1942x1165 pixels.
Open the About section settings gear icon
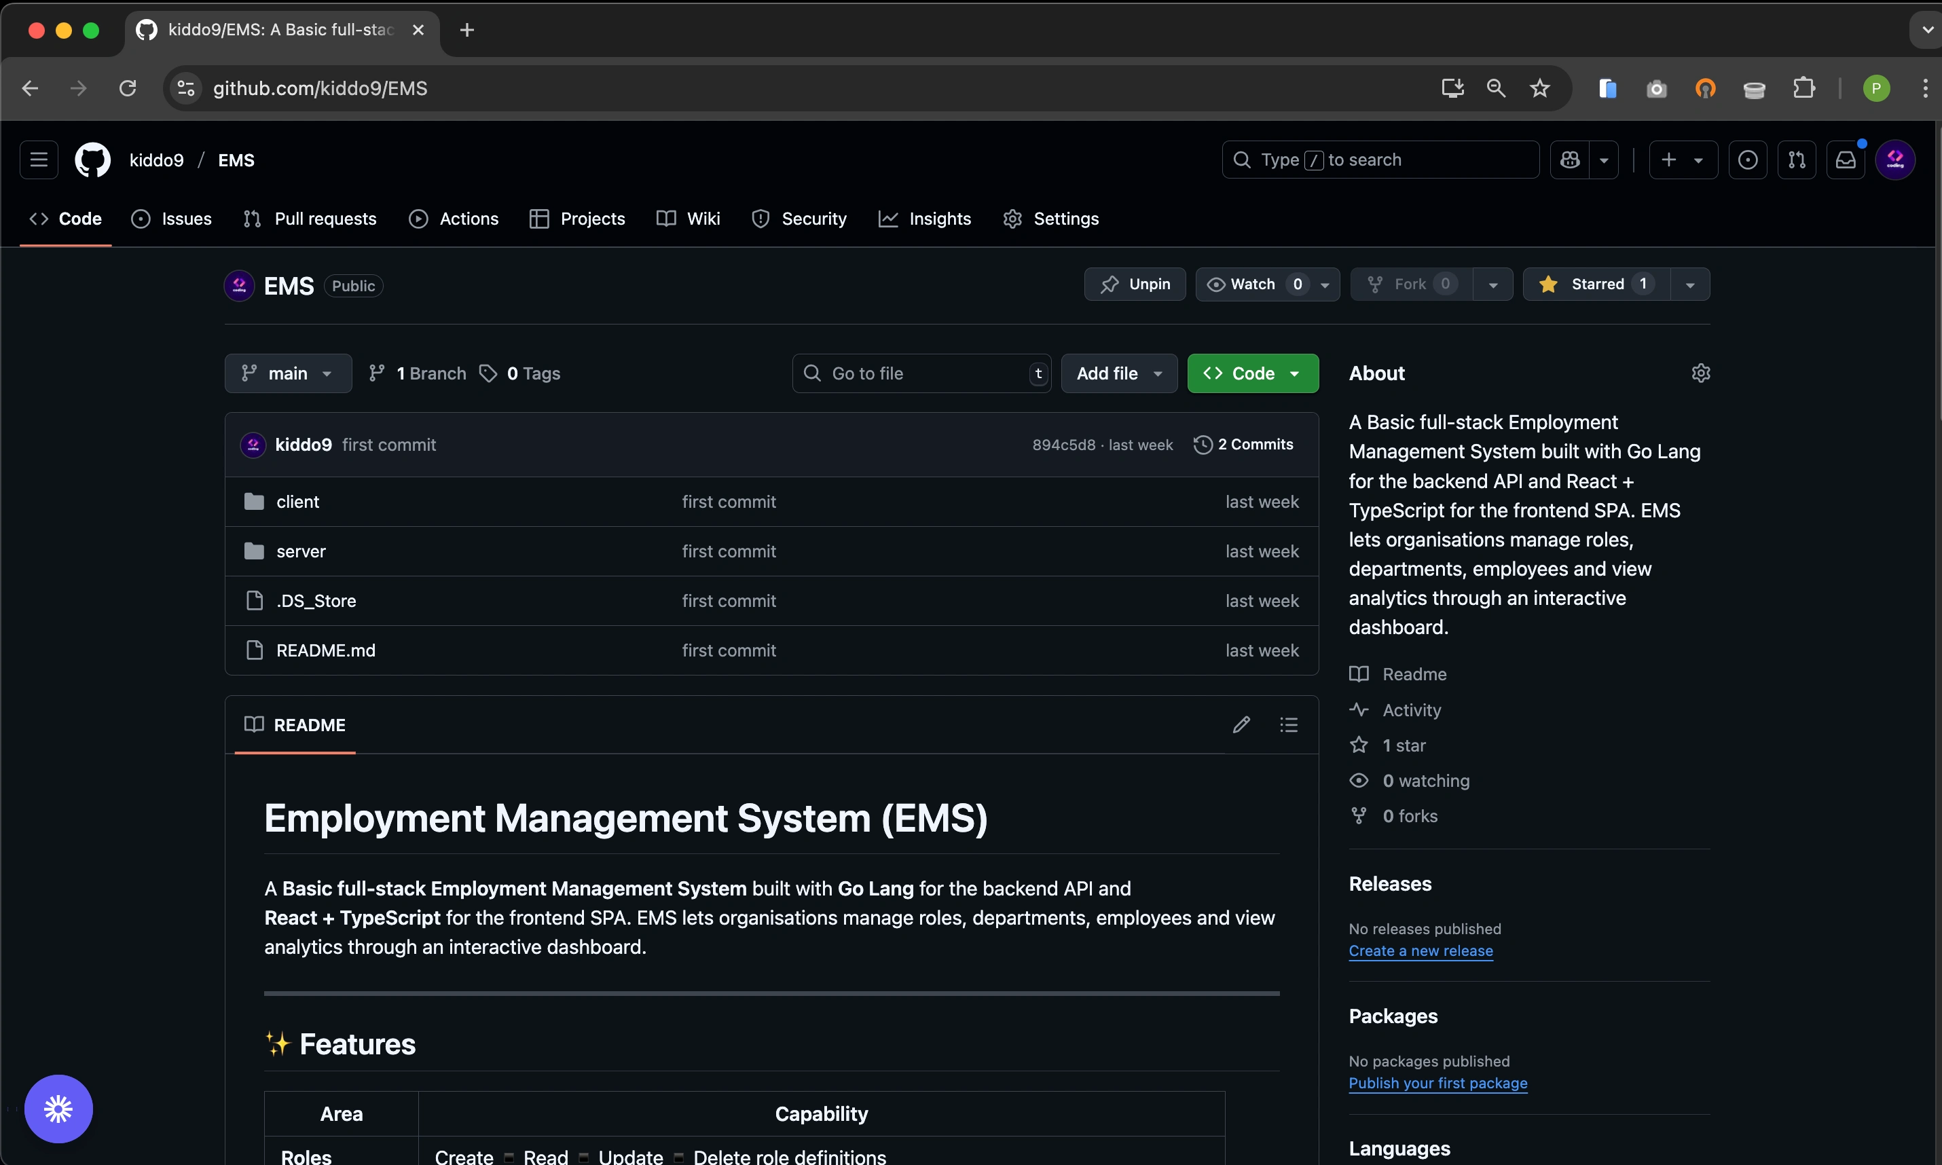pos(1700,373)
